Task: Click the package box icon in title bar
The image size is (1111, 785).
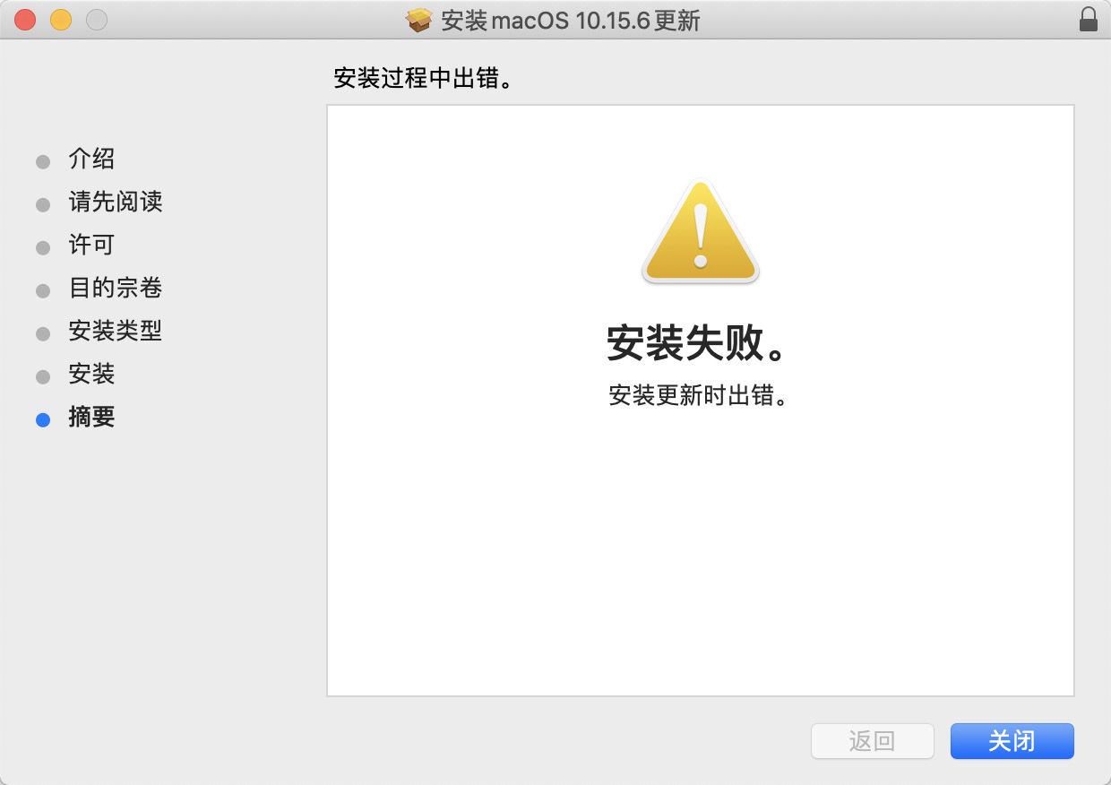Action: (x=419, y=20)
